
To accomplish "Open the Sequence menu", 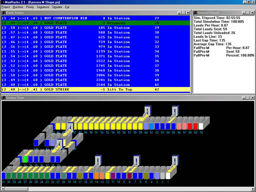I will click(x=43, y=7).
